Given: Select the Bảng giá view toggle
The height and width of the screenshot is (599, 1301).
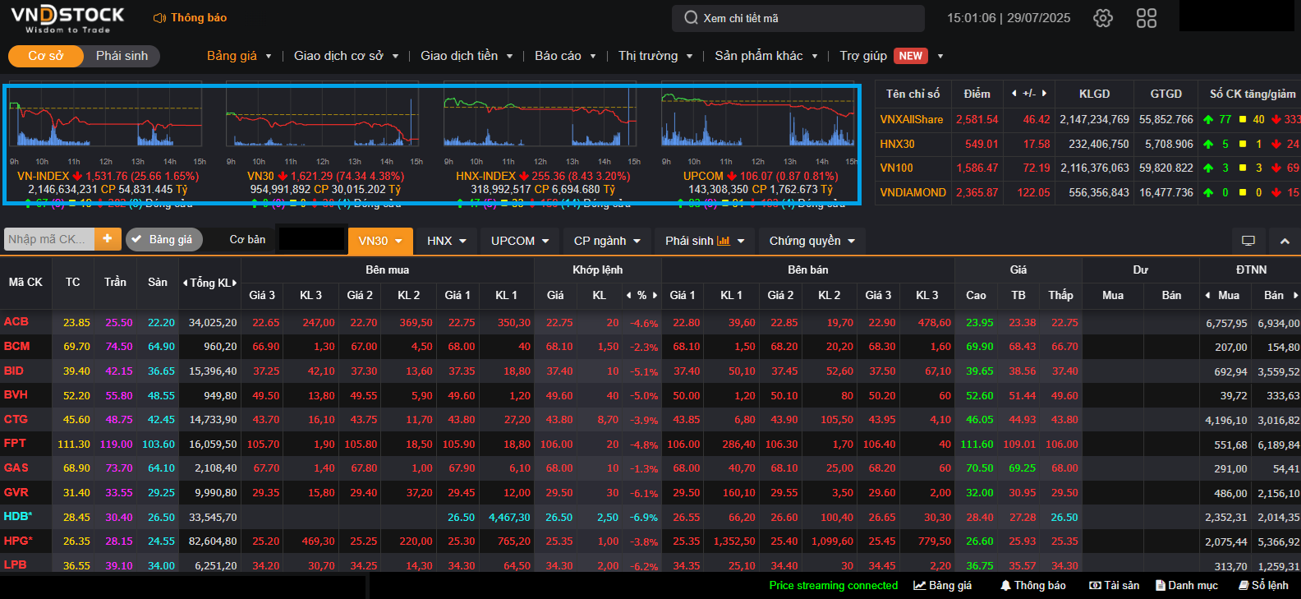Looking at the screenshot, I should [164, 239].
